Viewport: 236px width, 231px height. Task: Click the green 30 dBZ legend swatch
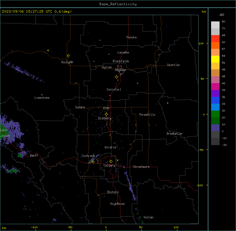point(215,114)
